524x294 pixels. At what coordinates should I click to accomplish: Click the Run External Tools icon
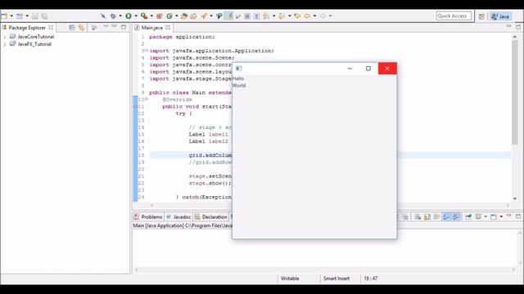[x=144, y=16]
